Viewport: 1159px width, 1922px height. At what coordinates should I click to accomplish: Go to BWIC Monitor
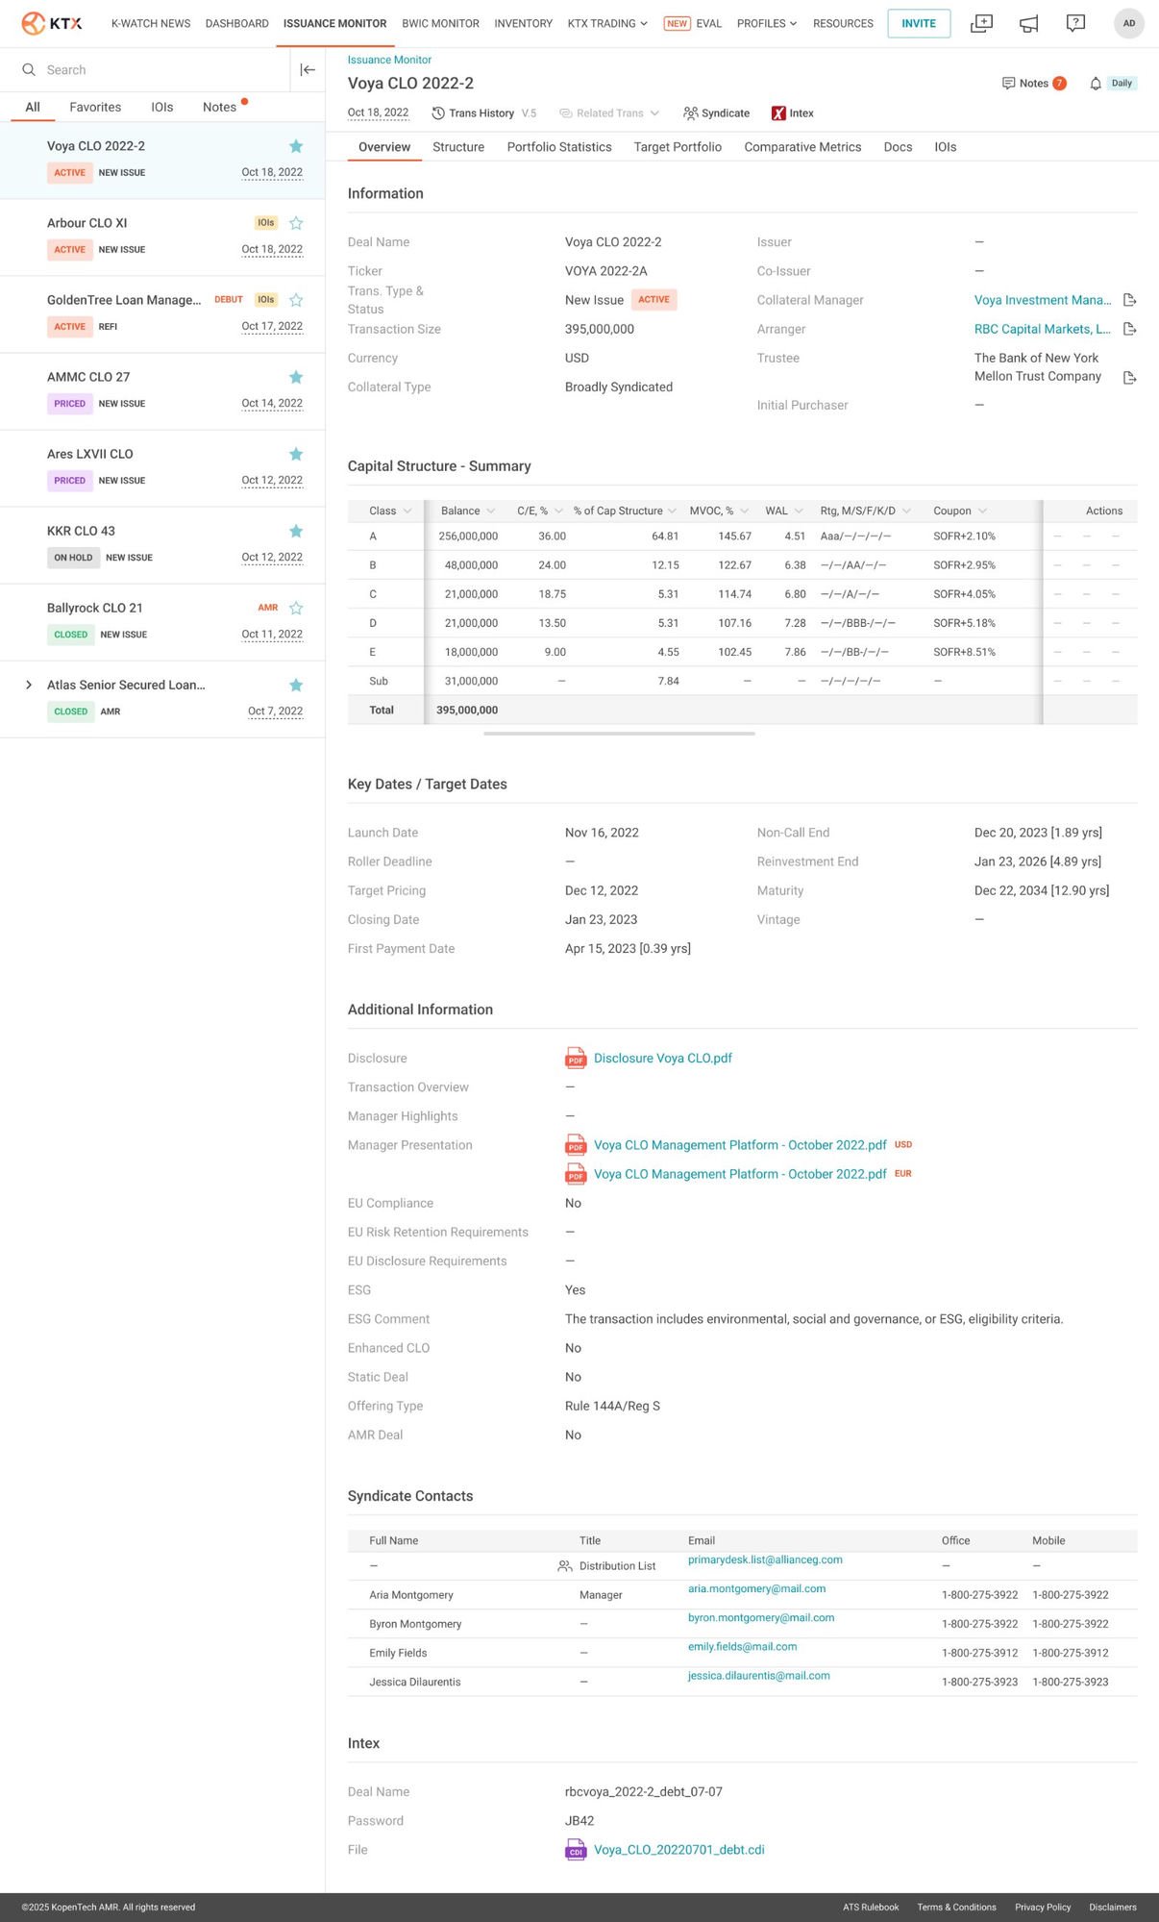440,23
